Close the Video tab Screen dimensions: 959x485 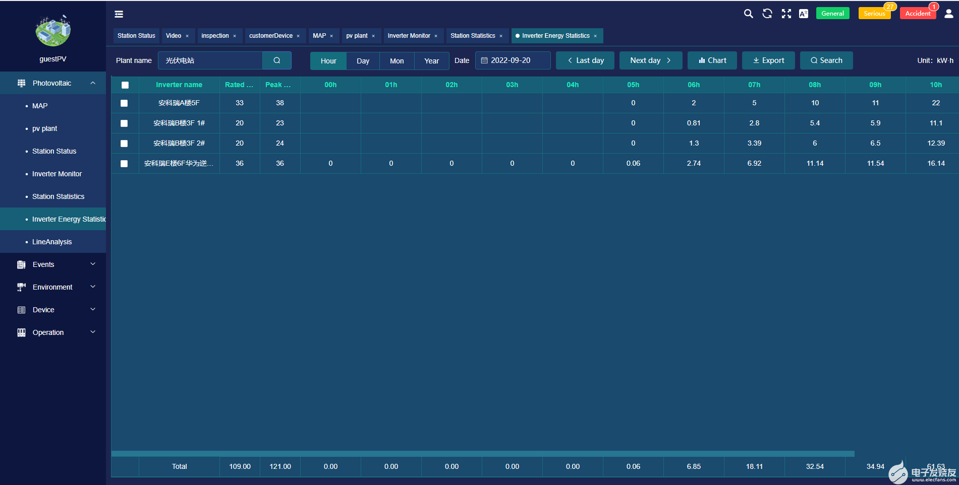187,36
